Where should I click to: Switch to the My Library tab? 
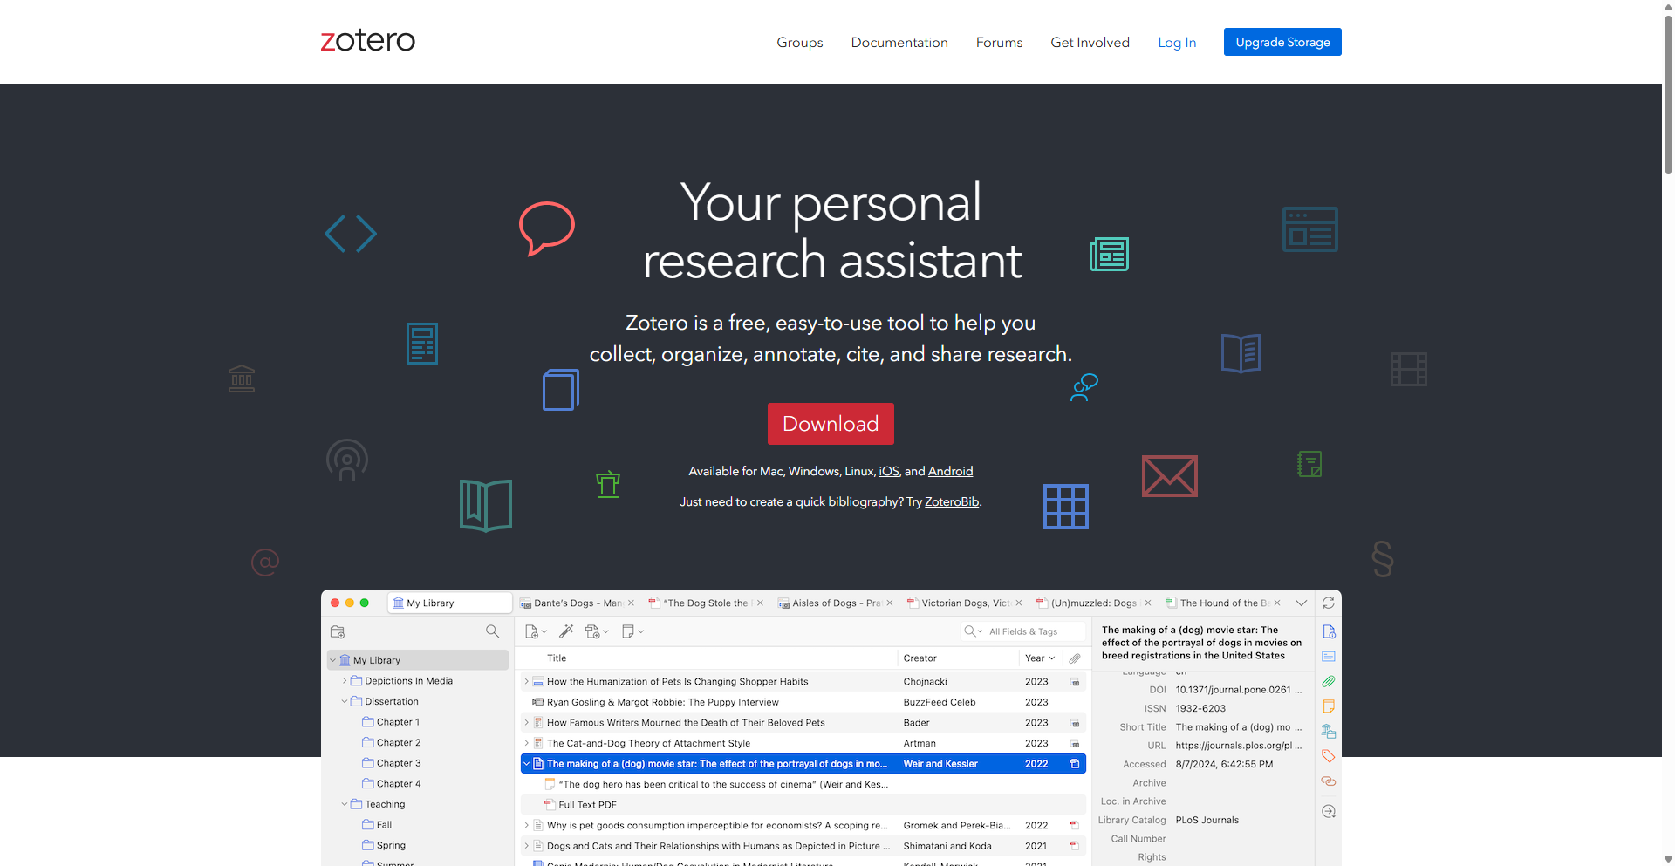tap(449, 603)
